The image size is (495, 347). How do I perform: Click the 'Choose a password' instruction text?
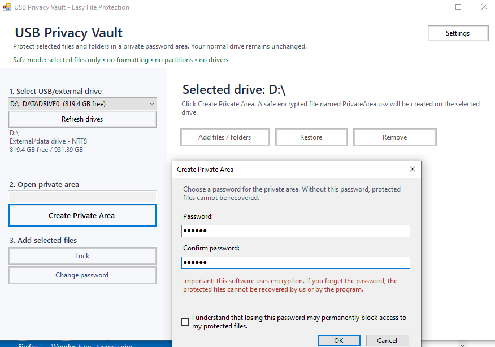(292, 193)
